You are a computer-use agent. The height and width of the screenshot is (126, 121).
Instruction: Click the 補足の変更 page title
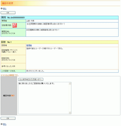[8, 3]
